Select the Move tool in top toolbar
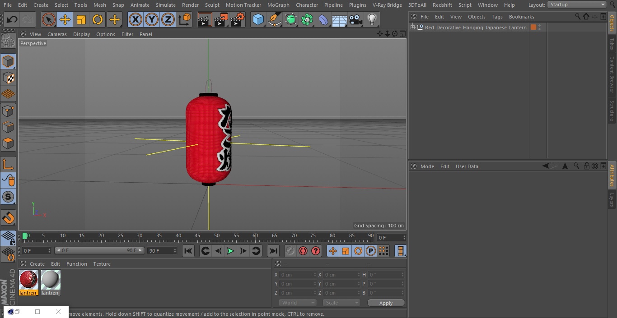The width and height of the screenshot is (617, 318). (65, 20)
